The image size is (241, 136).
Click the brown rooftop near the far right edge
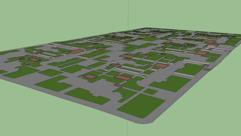[x=202, y=53]
